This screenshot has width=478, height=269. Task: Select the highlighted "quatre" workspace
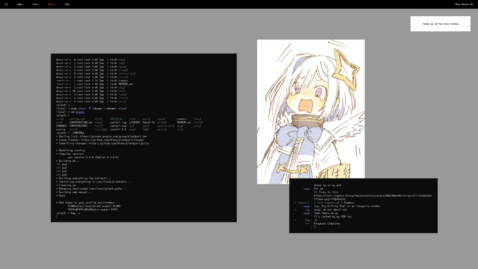pos(51,4)
